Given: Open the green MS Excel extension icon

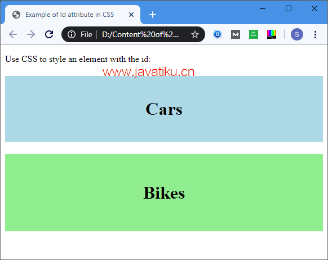Looking at the screenshot, I should tap(254, 34).
